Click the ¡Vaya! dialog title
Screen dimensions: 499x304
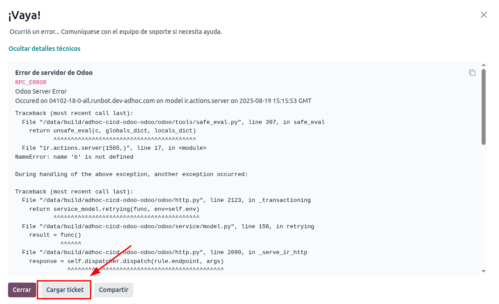(x=25, y=16)
